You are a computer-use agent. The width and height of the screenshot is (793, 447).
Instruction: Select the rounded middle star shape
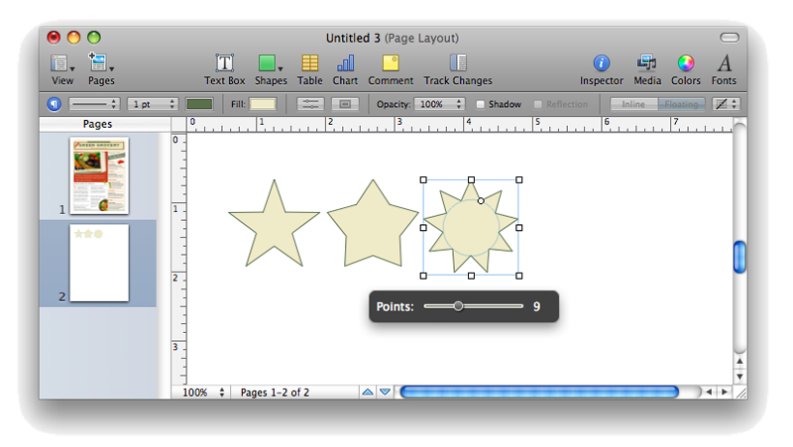tap(373, 225)
